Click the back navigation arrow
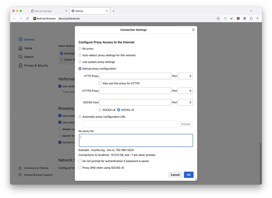272x198 pixels. (x=14, y=18)
